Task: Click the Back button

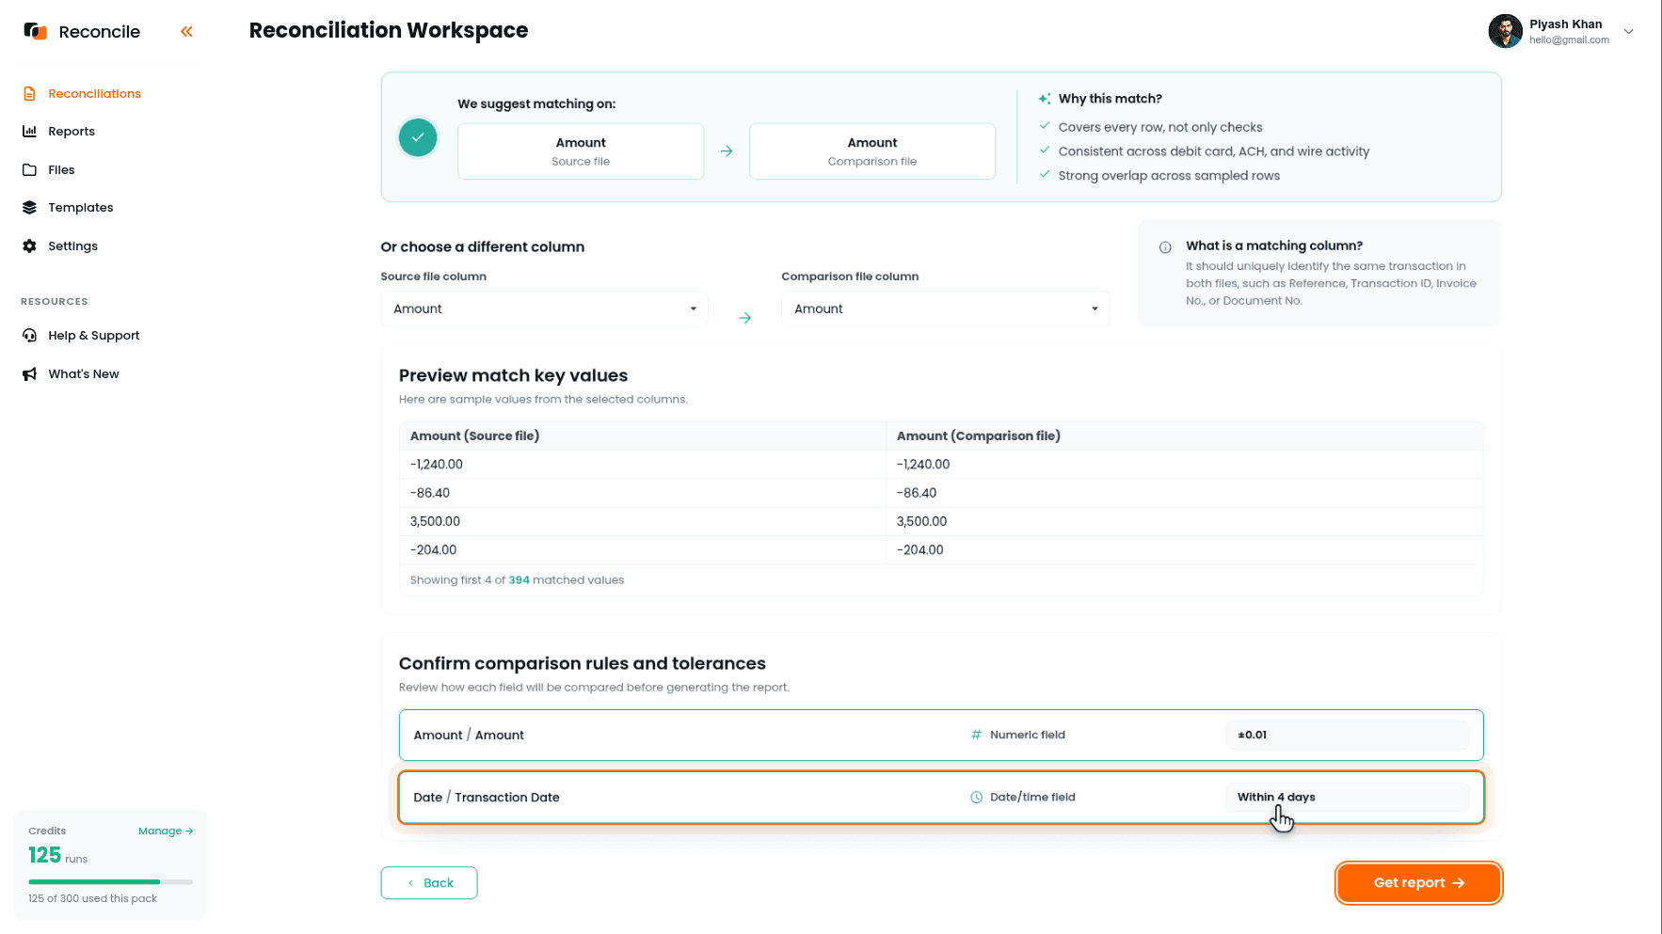Action: 429,883
